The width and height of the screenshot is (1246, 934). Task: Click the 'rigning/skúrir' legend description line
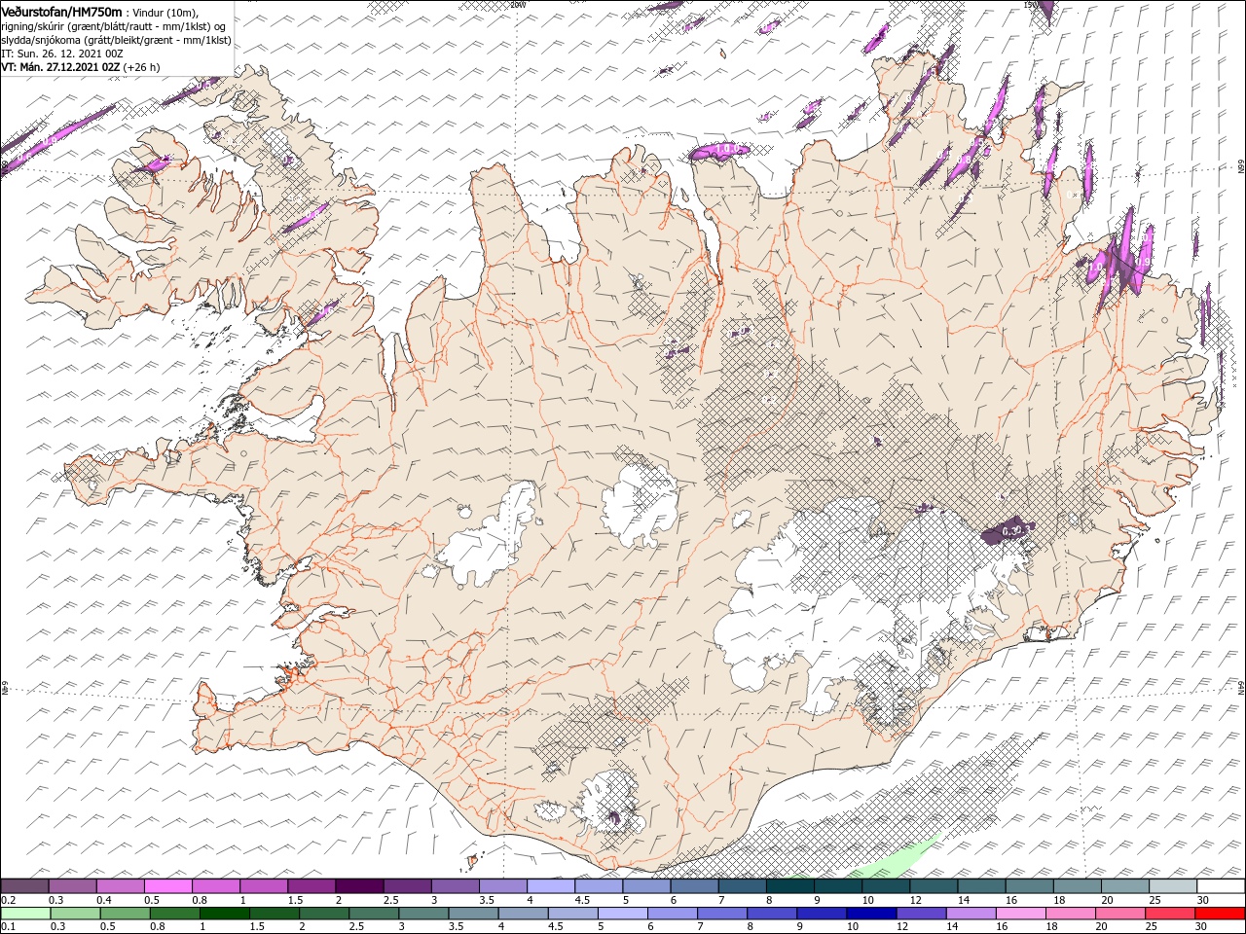114,26
